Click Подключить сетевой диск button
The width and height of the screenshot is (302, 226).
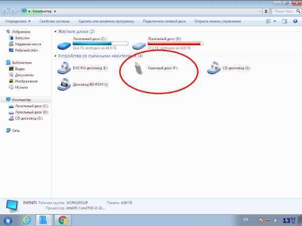[164, 21]
